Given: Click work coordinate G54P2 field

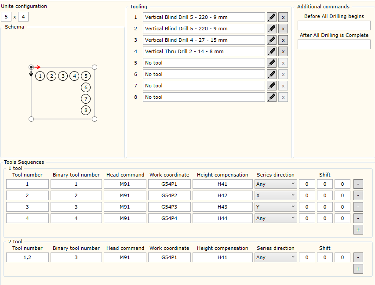Looking at the screenshot, I should (x=169, y=195).
